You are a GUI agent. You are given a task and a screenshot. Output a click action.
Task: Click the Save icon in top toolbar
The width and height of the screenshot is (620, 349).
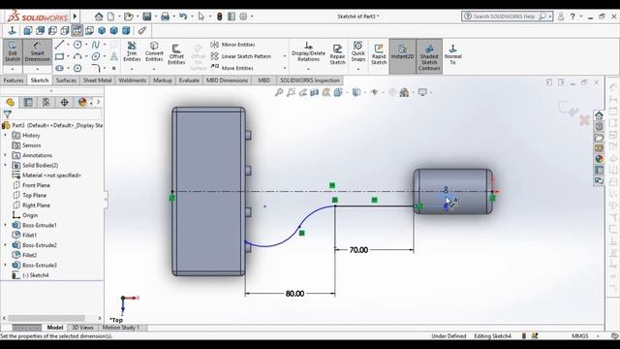[147, 16]
